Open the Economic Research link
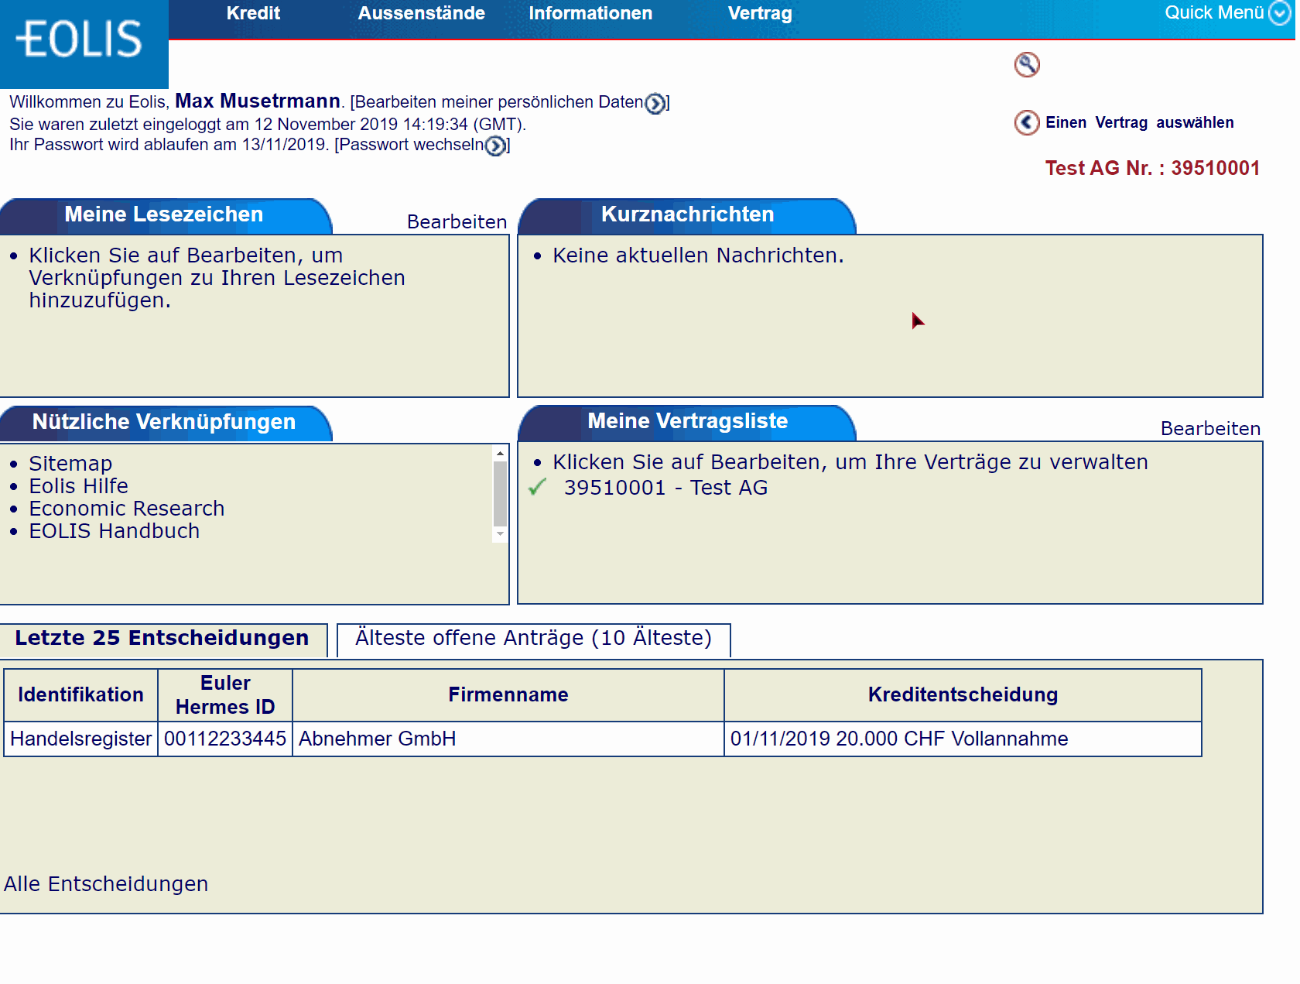 127,509
